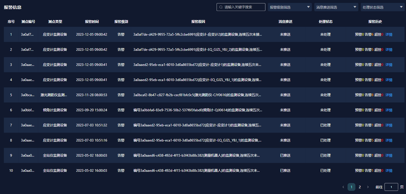406x194 pixels.
Task: Select the time 2023-09-20 15:00:24
Action: [92, 110]
